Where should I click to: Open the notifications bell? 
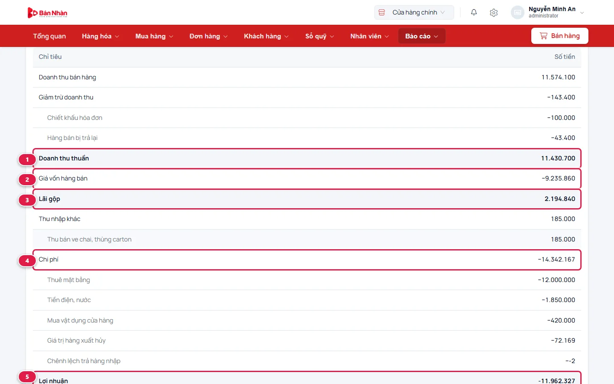coord(474,12)
